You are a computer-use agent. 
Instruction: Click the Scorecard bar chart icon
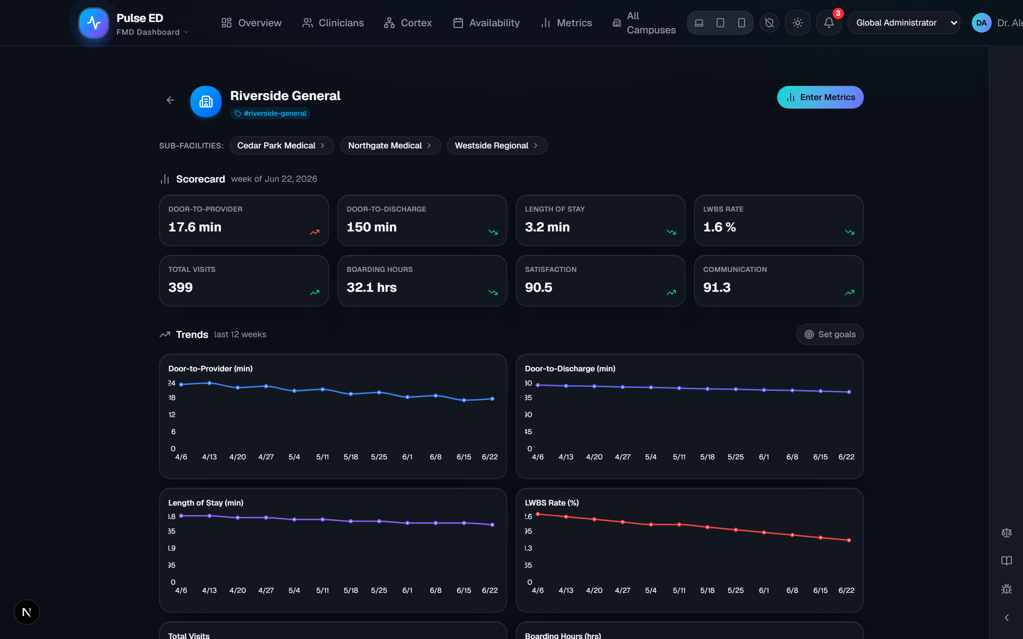coord(165,179)
